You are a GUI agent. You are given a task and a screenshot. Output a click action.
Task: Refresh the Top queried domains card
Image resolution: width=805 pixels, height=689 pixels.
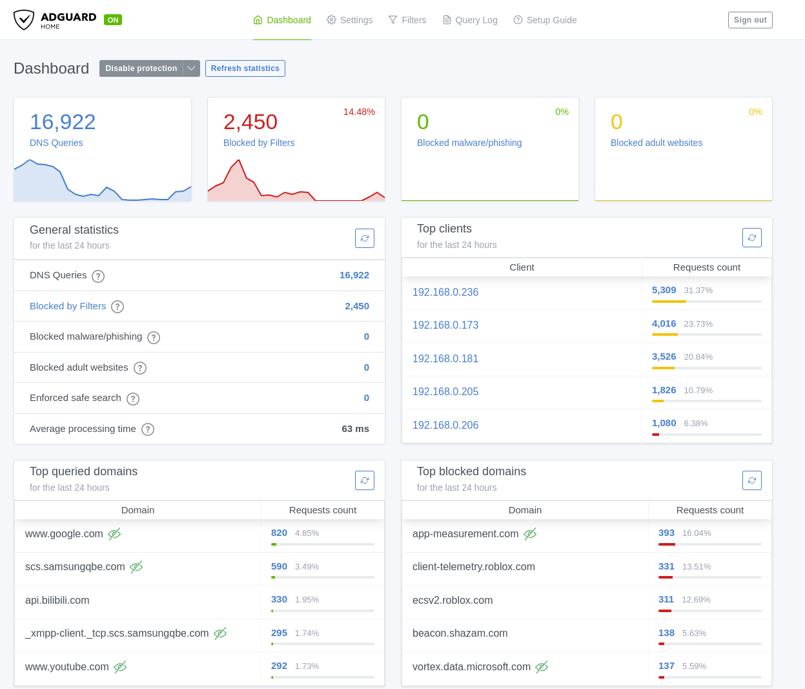(x=365, y=480)
